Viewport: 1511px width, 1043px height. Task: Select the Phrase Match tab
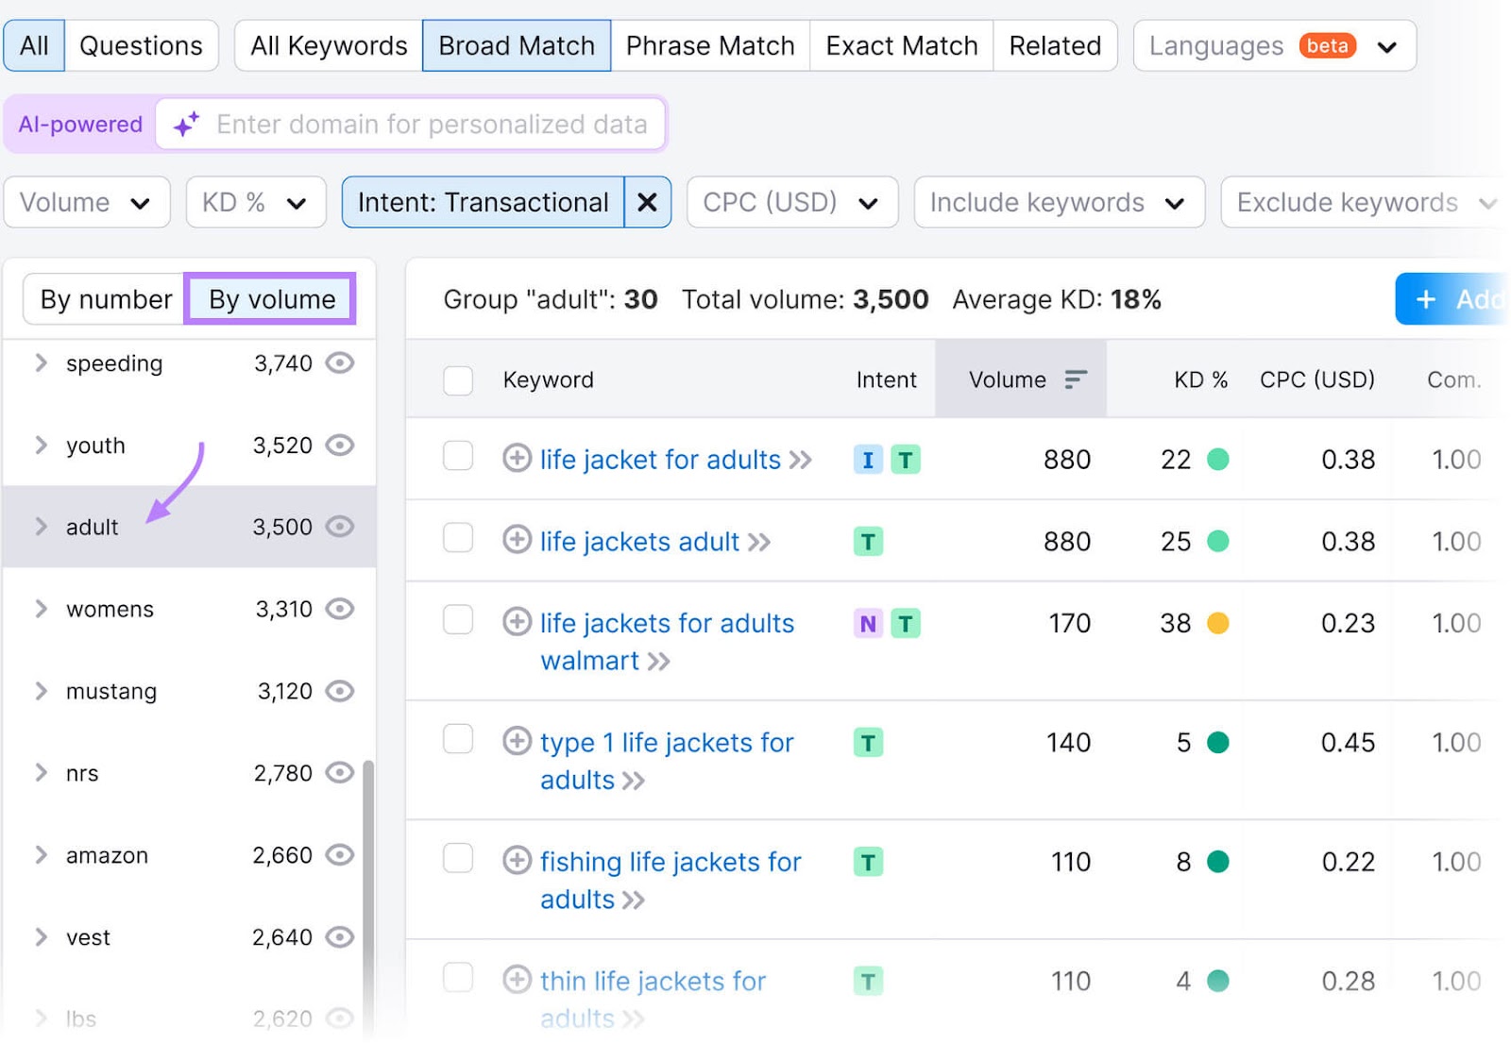710,45
